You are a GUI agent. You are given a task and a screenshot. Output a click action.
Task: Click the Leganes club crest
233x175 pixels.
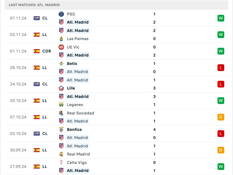tap(61, 105)
